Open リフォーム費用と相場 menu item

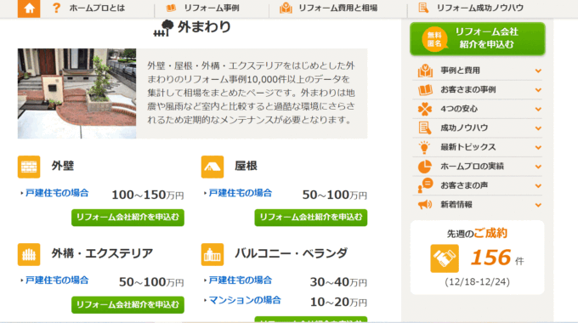338,8
